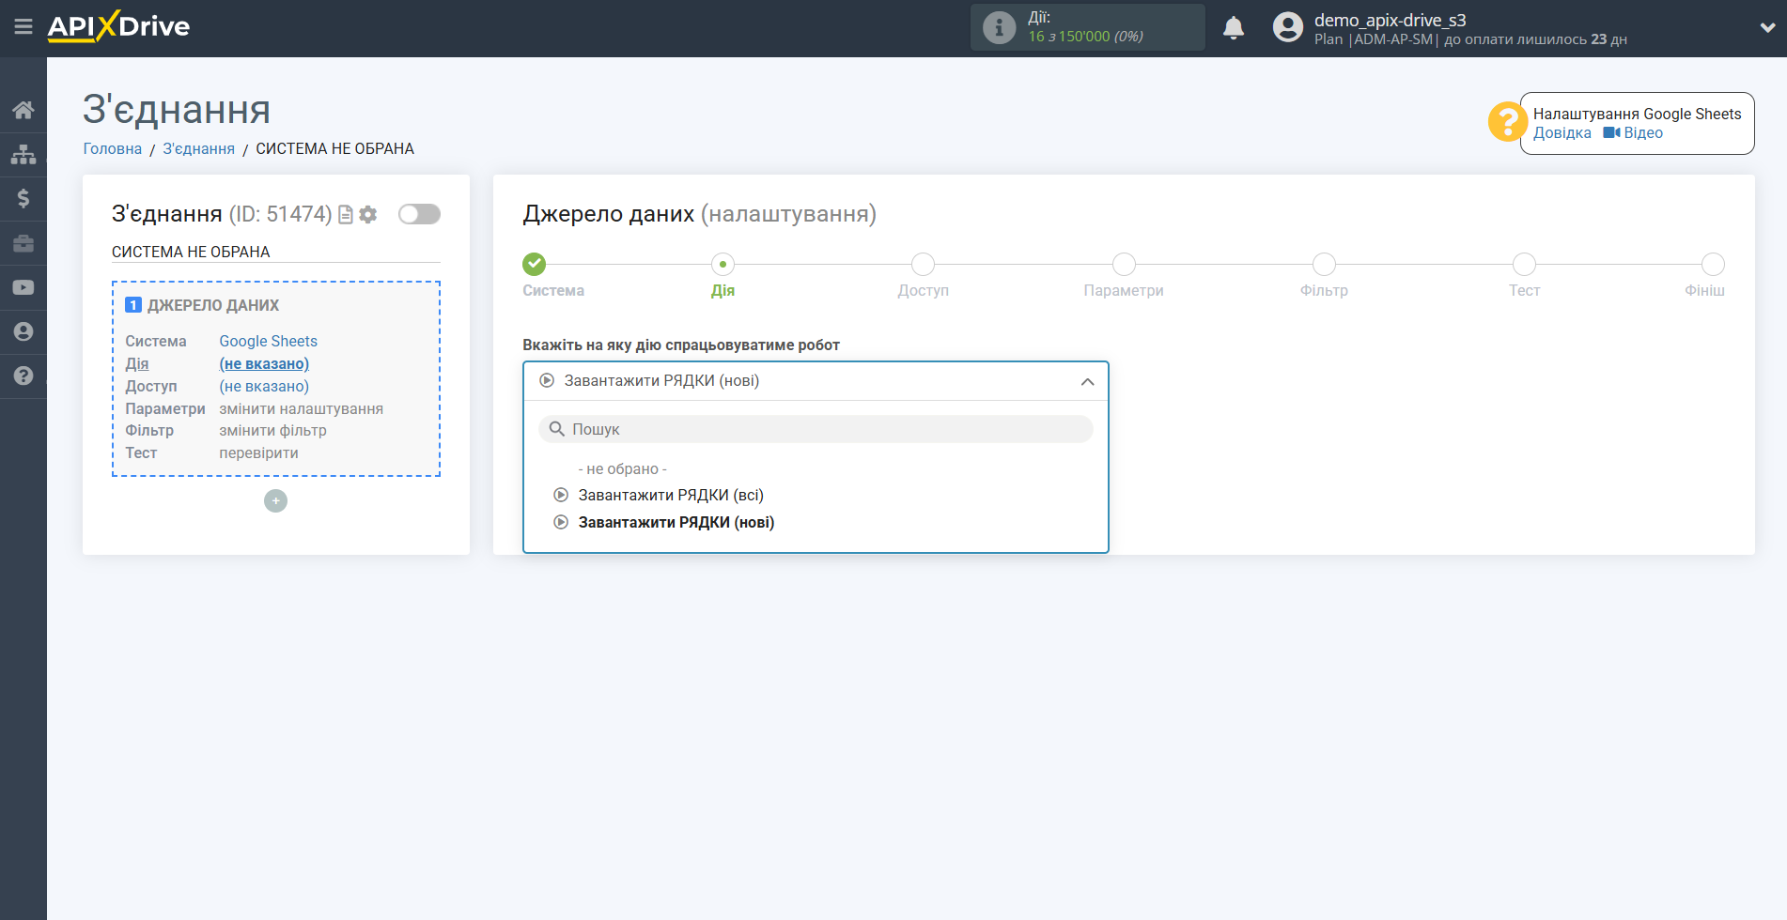The width and height of the screenshot is (1787, 920).
Task: Open notifications bell
Action: click(x=1234, y=27)
